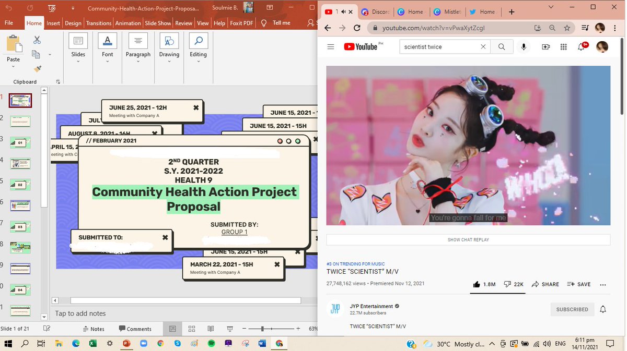Open the YouTube apps grid icon
This screenshot has height=351, width=627.
point(563,47)
